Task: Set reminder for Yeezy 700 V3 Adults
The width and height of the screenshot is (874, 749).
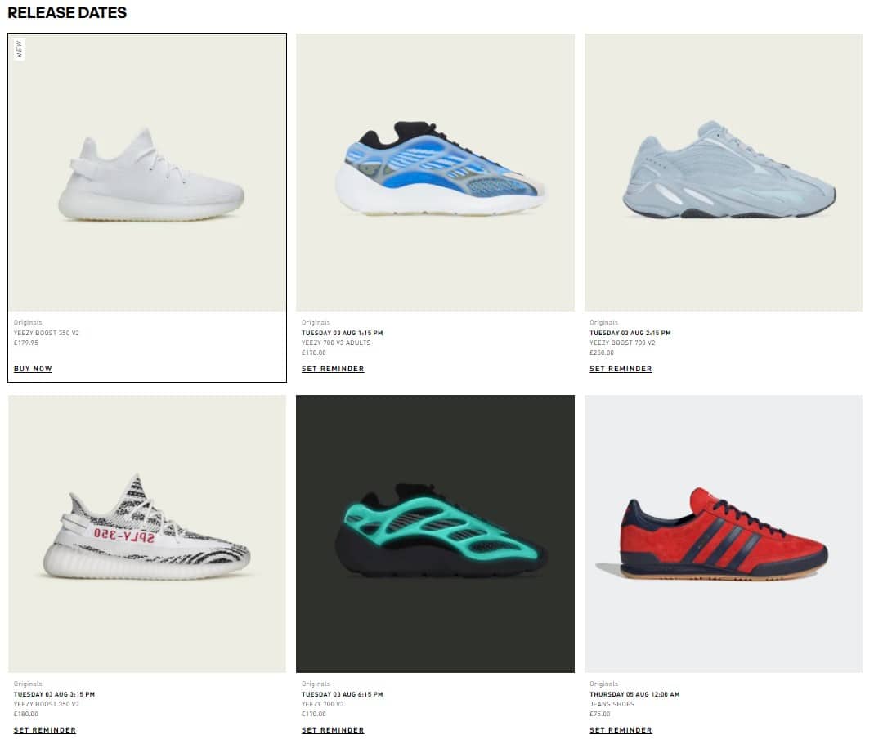Action: point(333,369)
